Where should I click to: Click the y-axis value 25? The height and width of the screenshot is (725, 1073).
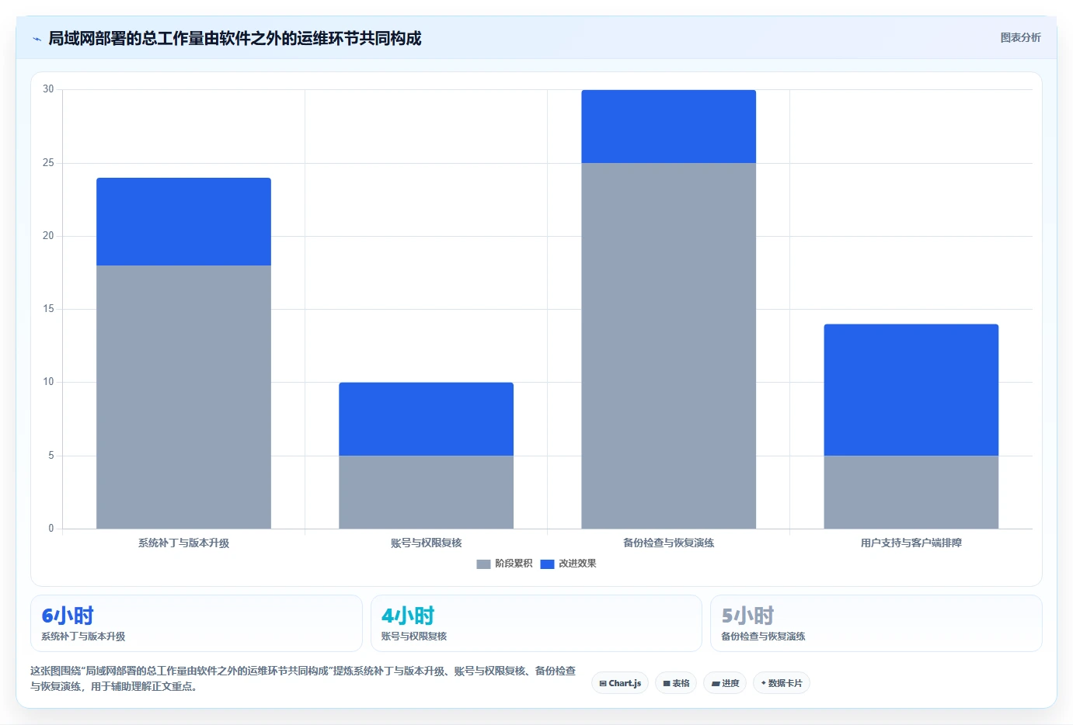coord(48,163)
